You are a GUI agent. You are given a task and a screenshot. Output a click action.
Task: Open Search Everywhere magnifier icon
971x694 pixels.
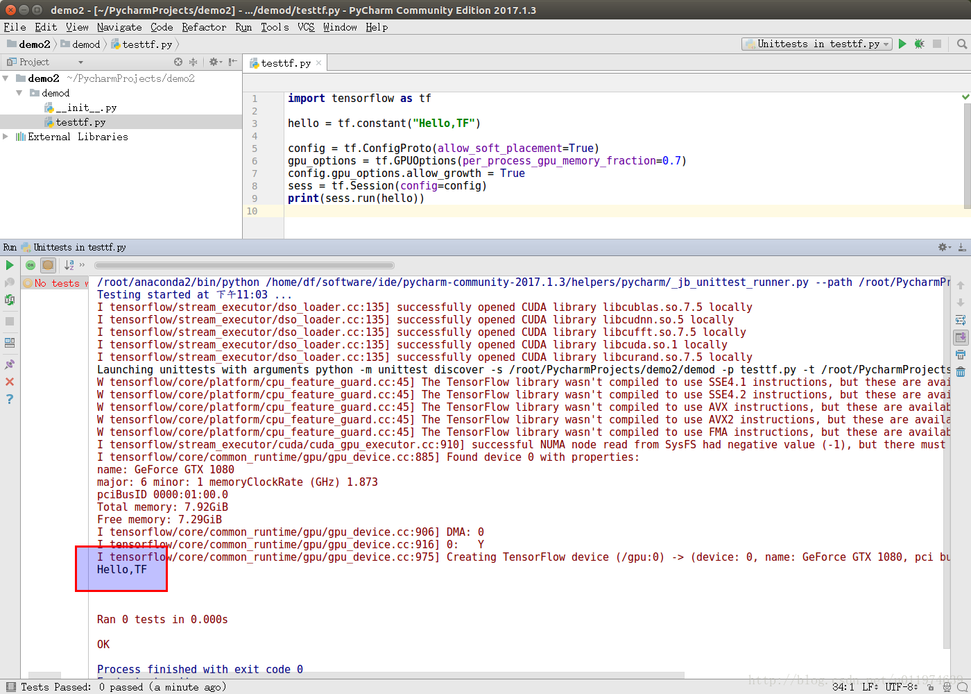961,44
